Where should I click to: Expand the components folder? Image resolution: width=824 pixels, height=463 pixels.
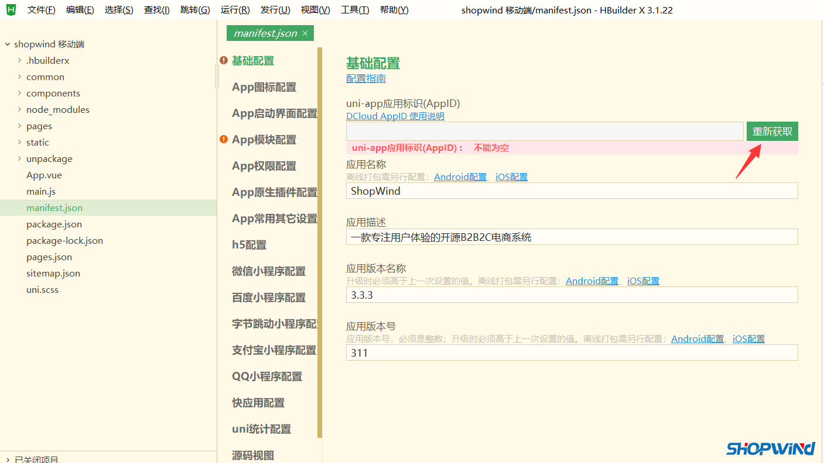[x=19, y=94]
